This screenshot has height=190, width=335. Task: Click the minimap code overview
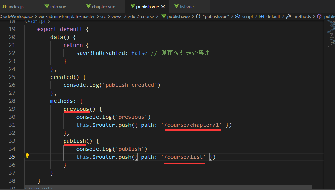(x=331, y=34)
